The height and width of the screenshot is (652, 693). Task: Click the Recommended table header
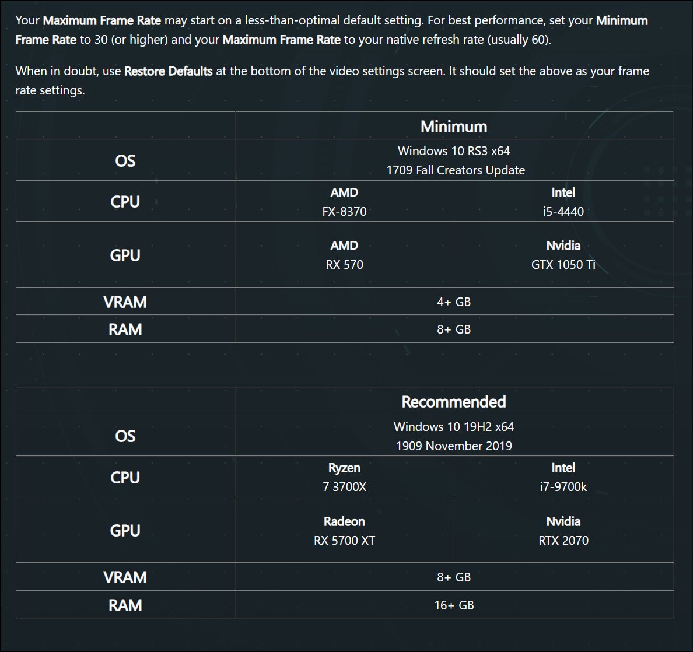[x=453, y=402]
